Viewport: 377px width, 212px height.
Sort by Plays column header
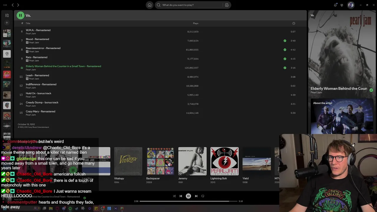[x=196, y=23]
